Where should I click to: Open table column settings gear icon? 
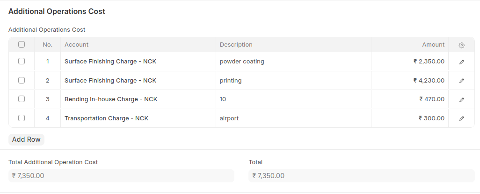(x=462, y=45)
